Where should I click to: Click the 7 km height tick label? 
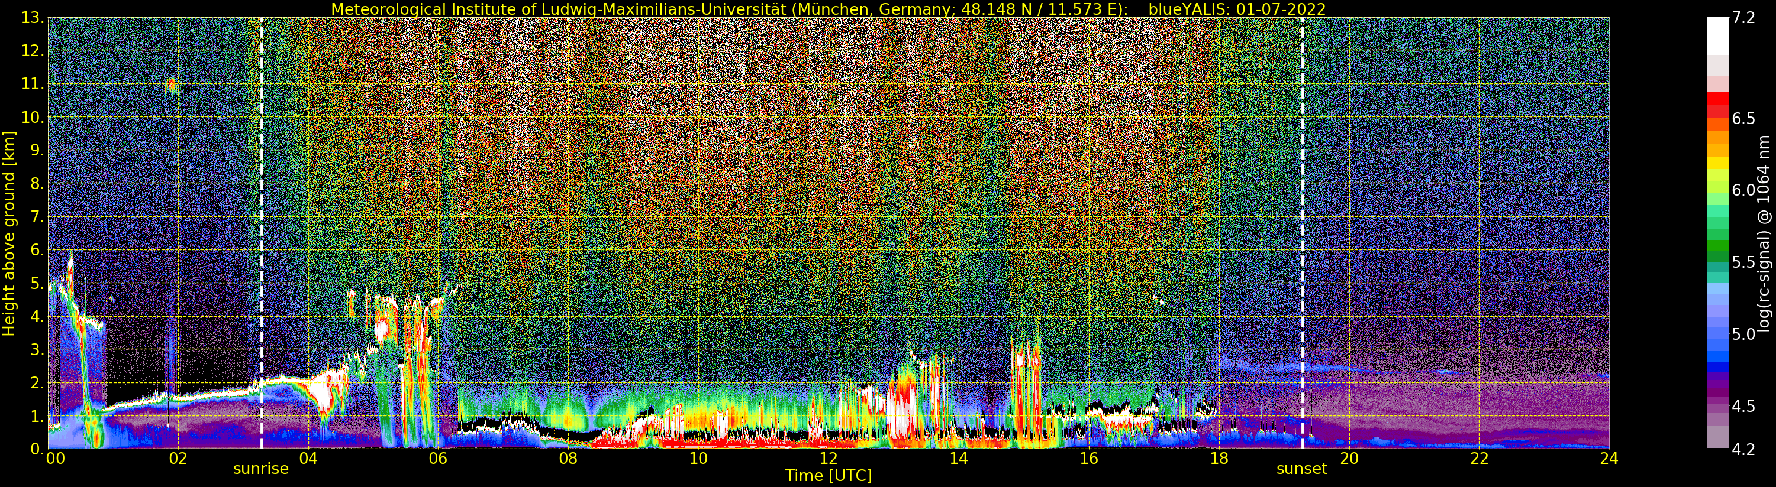pyautogui.click(x=38, y=217)
